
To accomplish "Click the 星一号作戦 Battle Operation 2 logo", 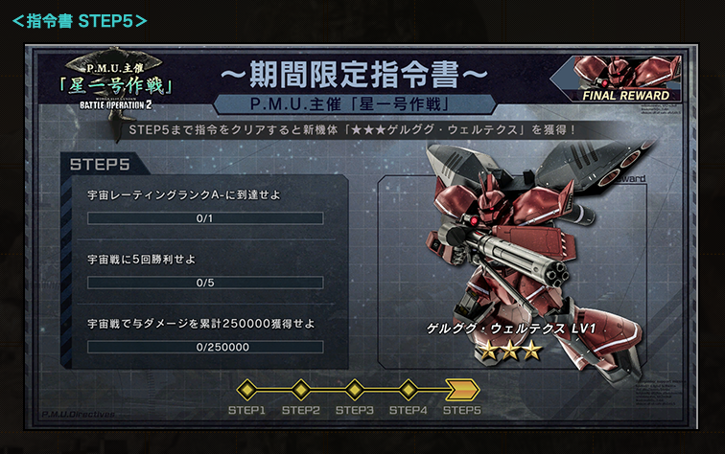I will coord(116,82).
